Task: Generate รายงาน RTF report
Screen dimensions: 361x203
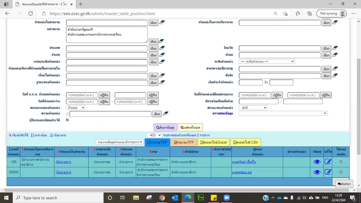Action: point(184,142)
